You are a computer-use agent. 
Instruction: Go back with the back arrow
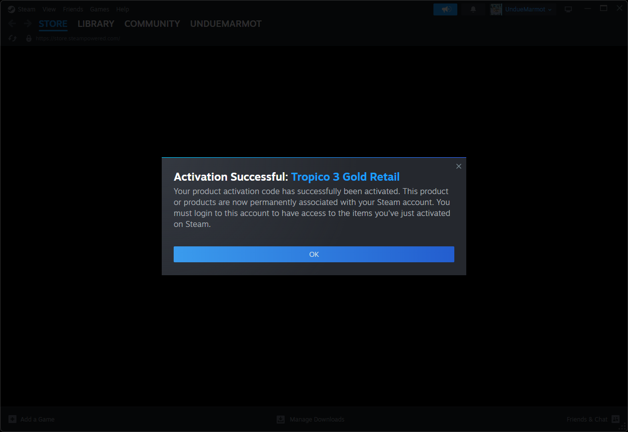coord(12,24)
